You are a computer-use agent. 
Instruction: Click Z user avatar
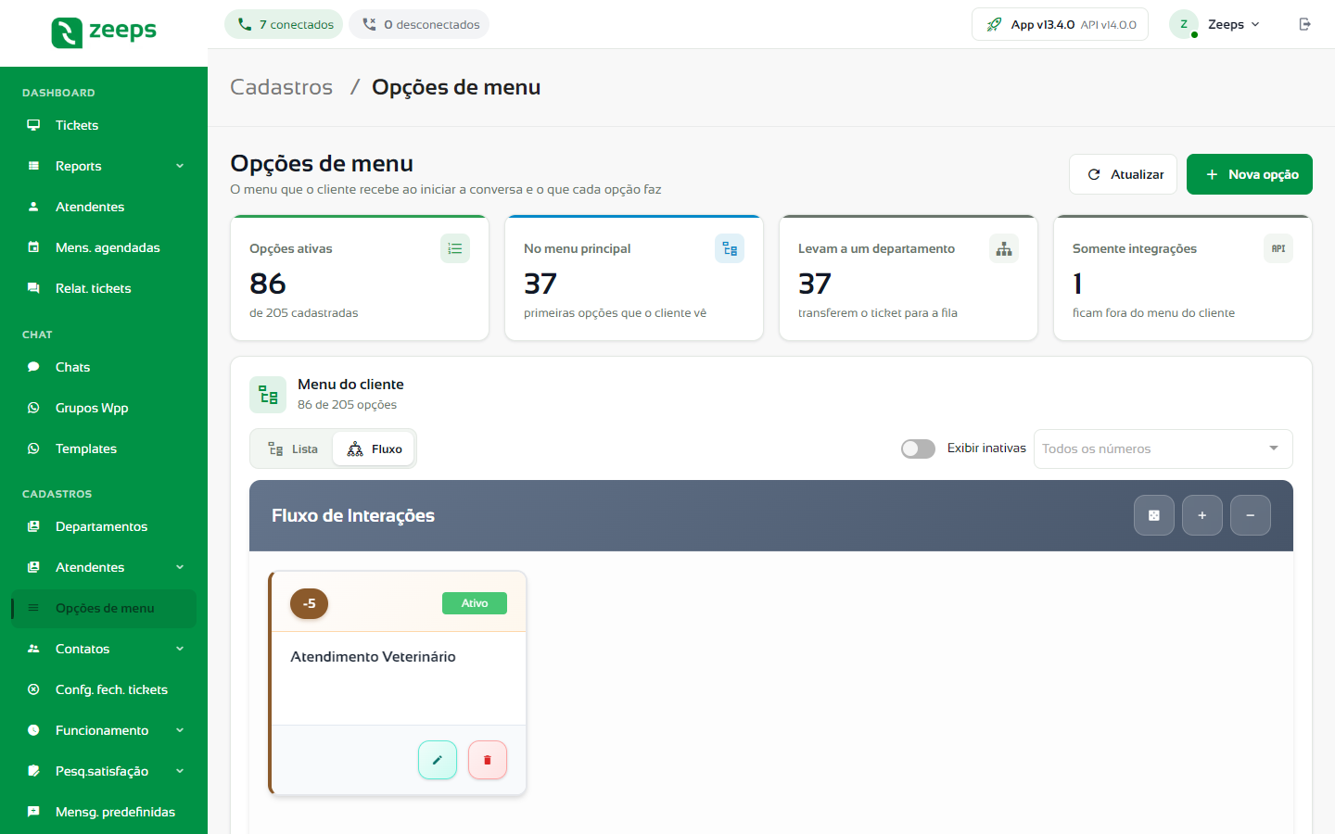point(1184,24)
